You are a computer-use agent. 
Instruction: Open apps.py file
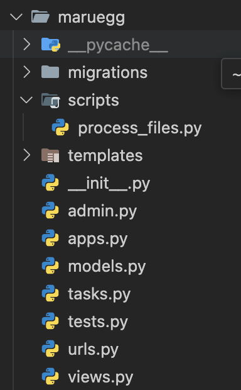pos(98,240)
